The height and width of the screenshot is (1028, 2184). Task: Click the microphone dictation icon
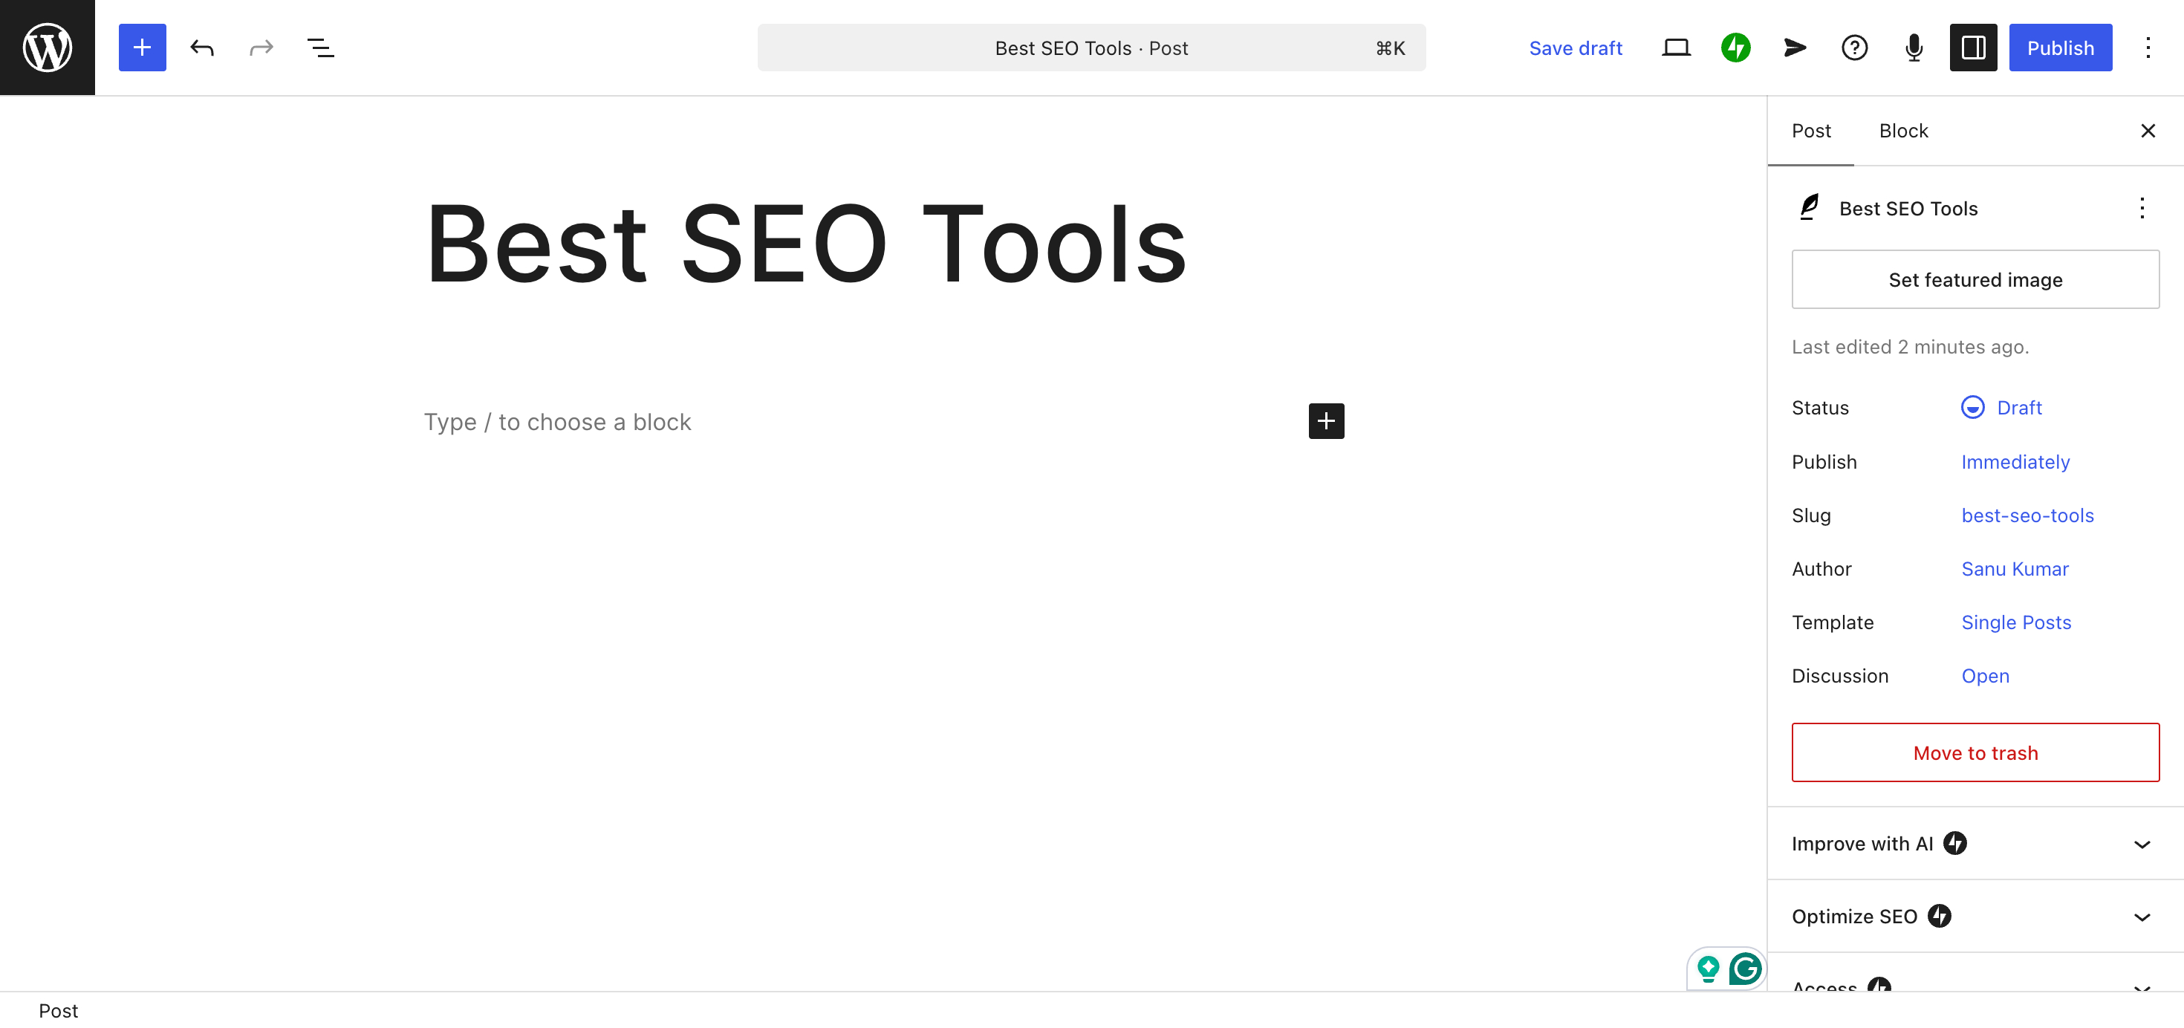coord(1914,48)
